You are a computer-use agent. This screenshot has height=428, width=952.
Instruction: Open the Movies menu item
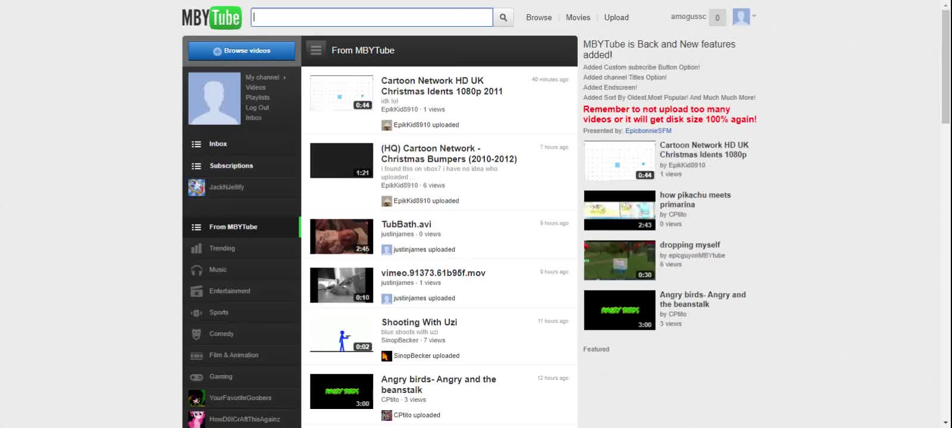[578, 17]
